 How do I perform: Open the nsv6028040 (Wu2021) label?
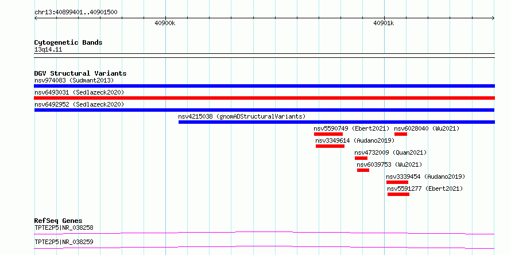coord(427,128)
